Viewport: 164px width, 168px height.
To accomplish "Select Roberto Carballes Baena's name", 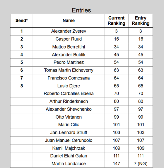I will (x=69, y=93).
